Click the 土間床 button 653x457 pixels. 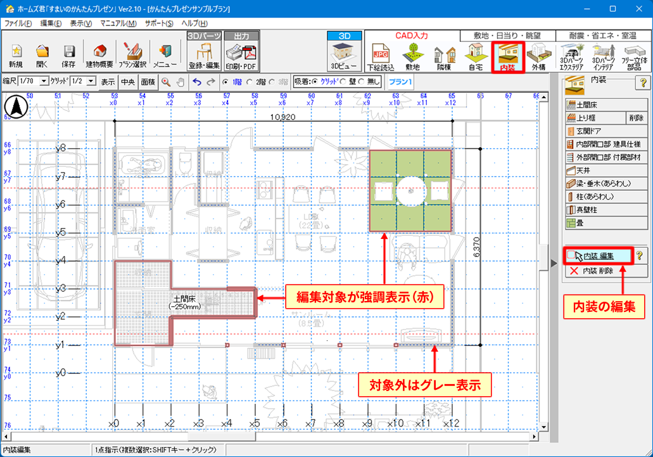[606, 105]
